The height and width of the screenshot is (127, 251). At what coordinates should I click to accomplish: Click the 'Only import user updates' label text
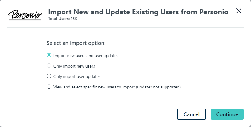point(77,76)
